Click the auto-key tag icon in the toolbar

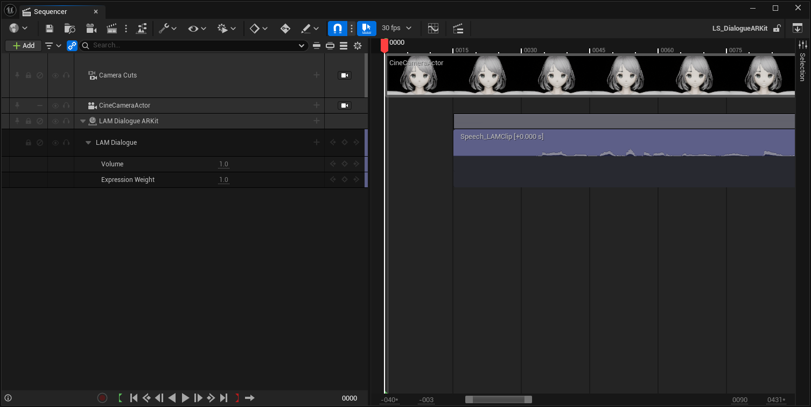coord(285,29)
